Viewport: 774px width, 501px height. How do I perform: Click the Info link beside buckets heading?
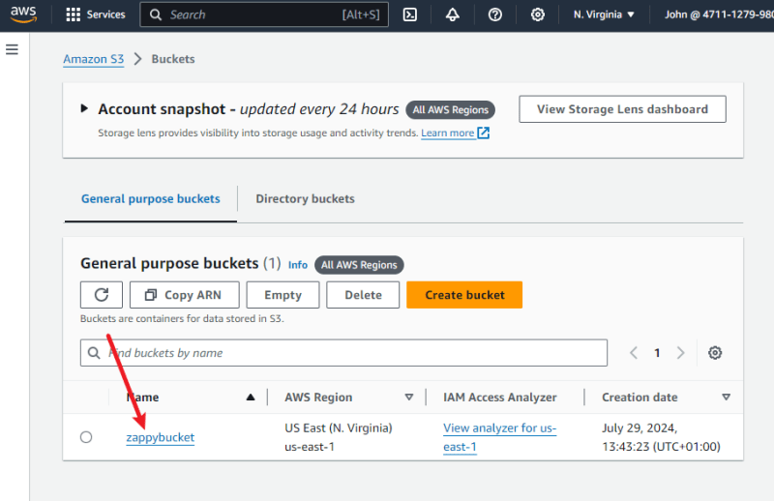point(298,265)
